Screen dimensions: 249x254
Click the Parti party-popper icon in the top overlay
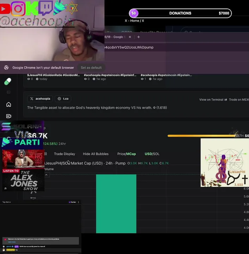[x=59, y=7]
